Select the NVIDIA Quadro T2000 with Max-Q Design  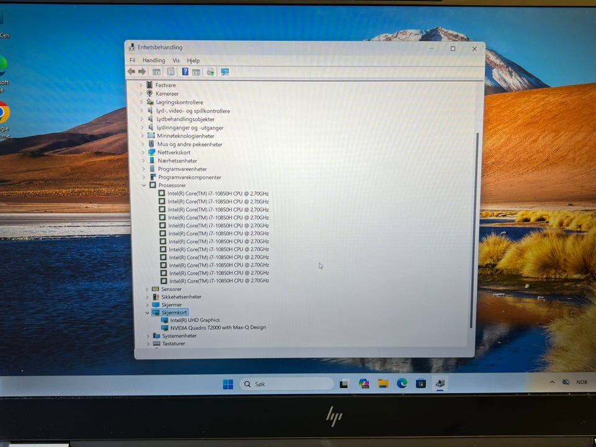click(x=218, y=327)
